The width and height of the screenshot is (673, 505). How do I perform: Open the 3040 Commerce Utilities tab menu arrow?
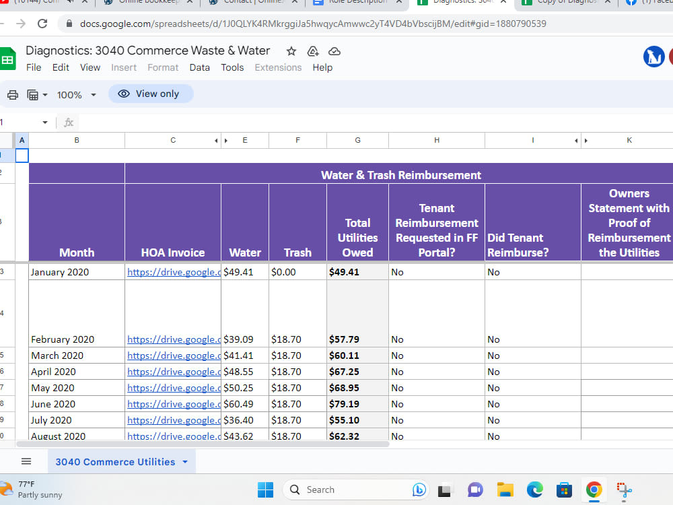click(x=185, y=462)
